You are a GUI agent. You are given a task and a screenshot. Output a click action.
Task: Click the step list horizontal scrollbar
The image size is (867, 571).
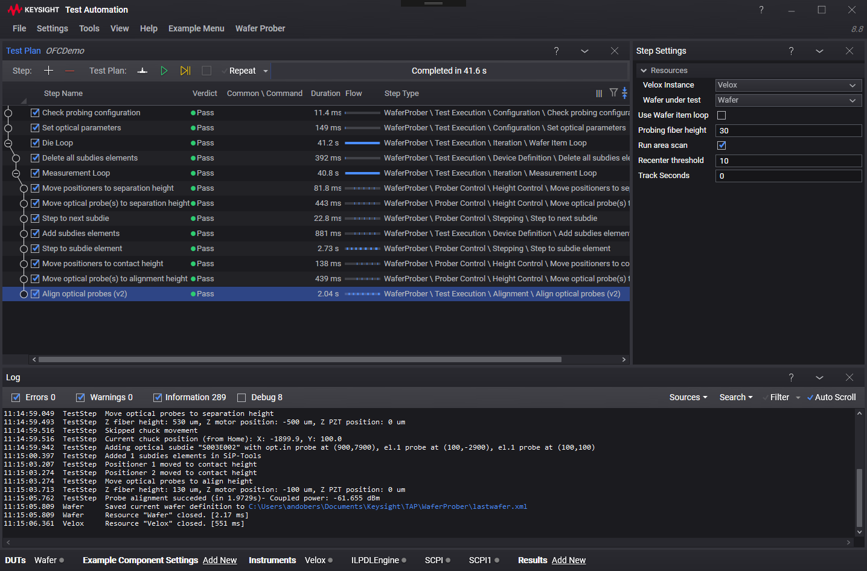point(300,359)
